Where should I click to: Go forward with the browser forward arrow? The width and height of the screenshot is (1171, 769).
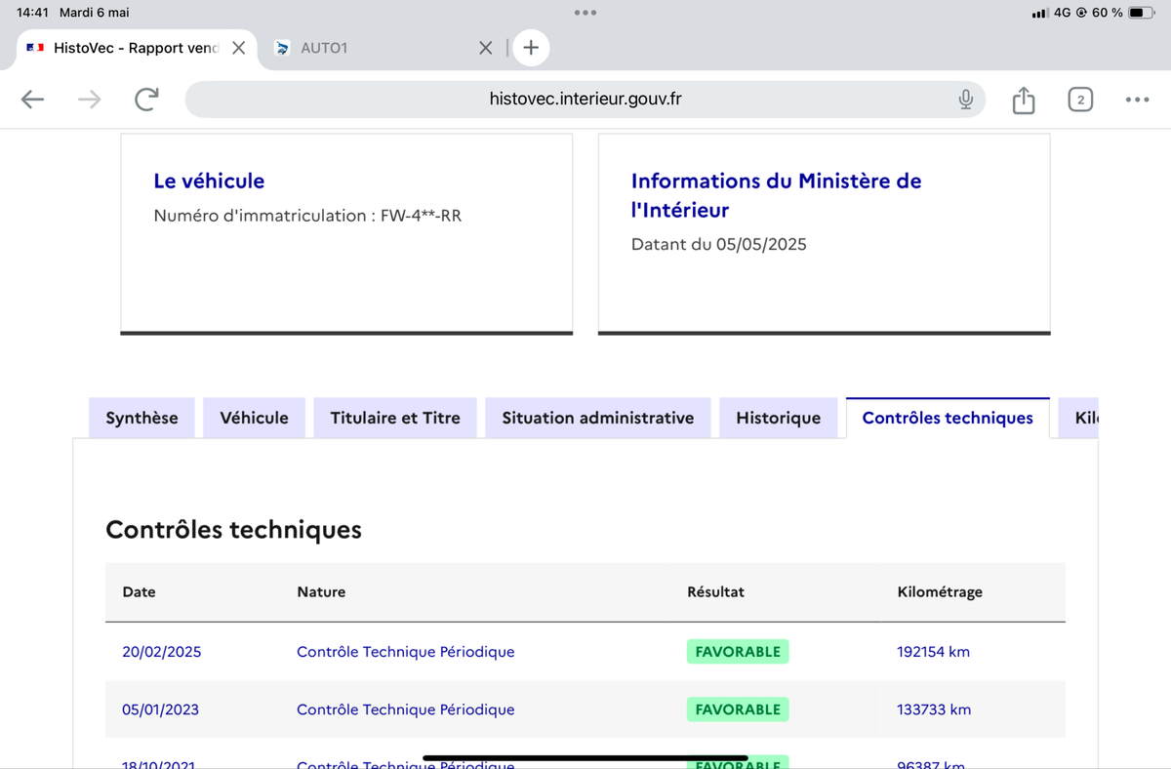click(90, 99)
